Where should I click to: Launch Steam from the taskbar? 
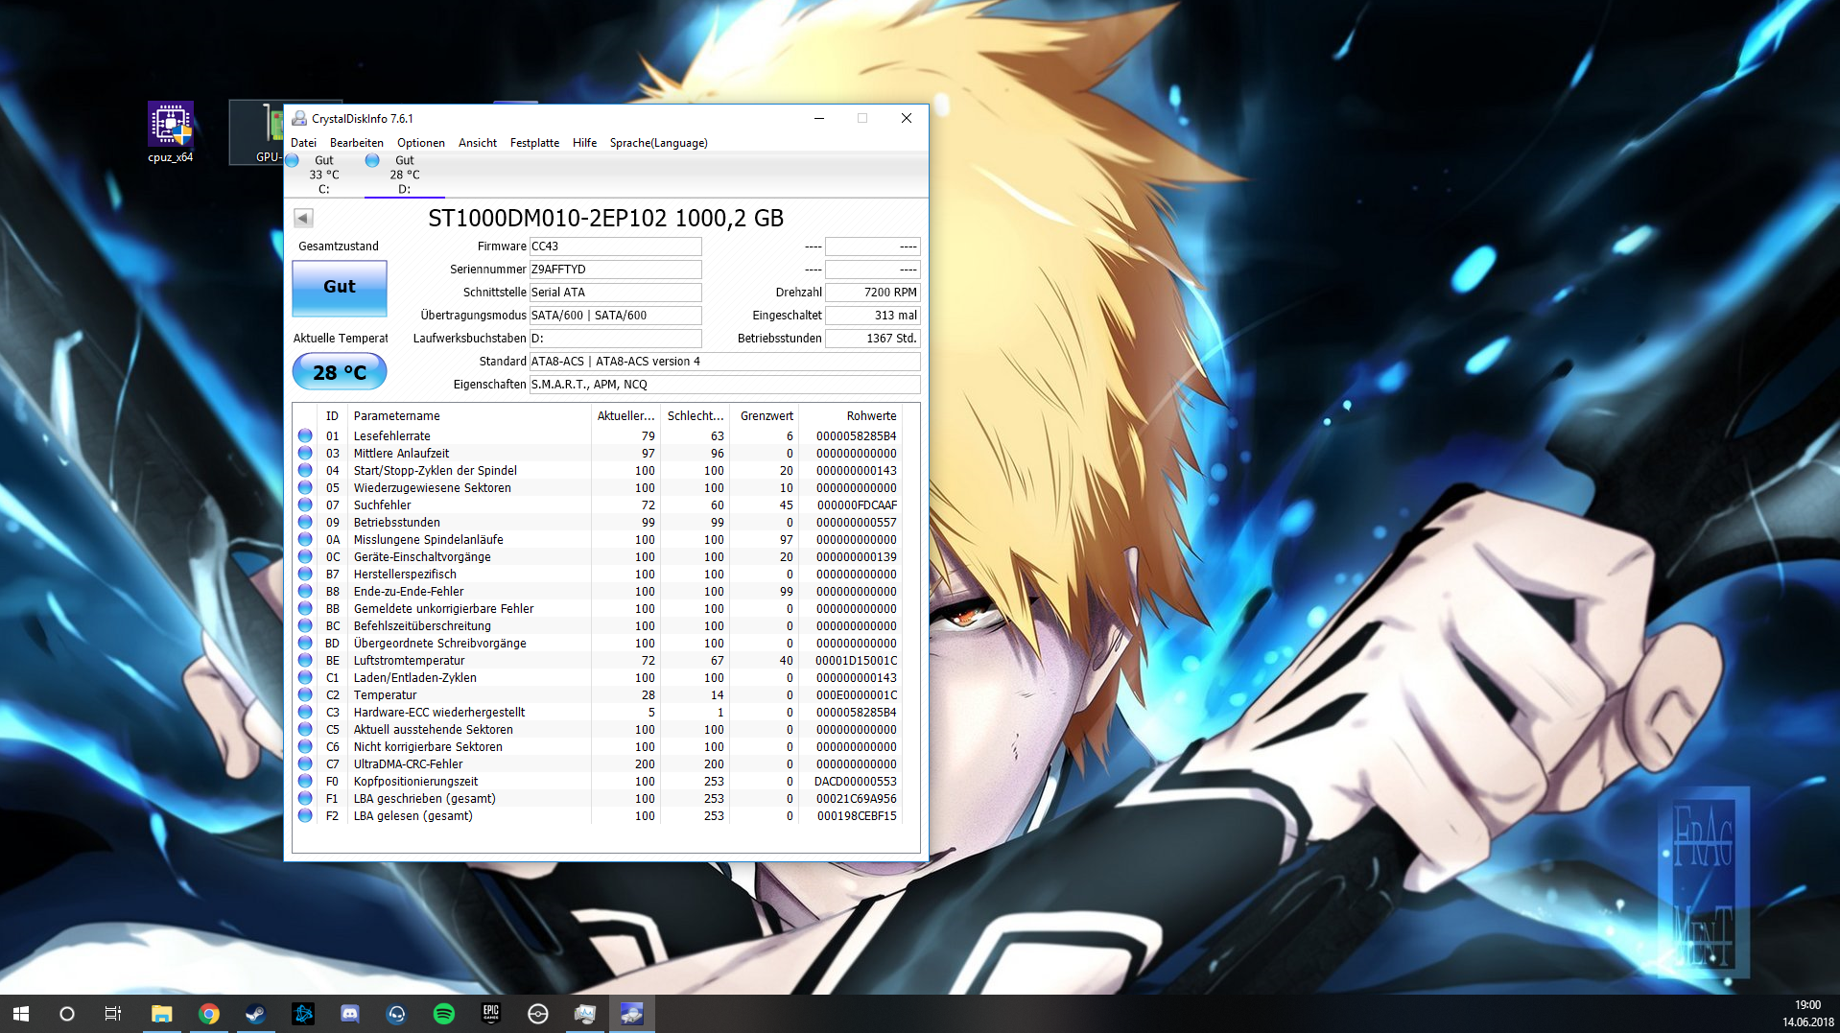[x=256, y=1014]
